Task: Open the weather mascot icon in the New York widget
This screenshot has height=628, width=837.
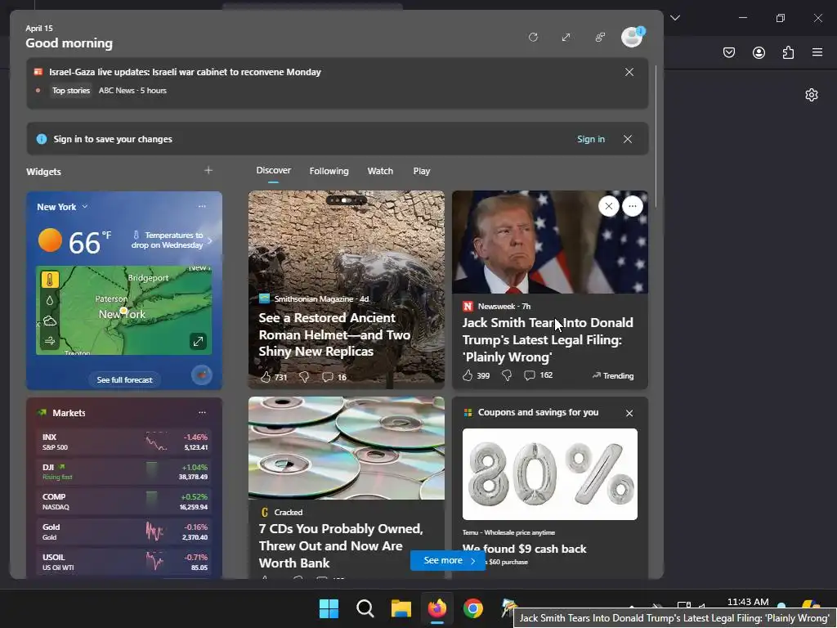Action: 202,375
